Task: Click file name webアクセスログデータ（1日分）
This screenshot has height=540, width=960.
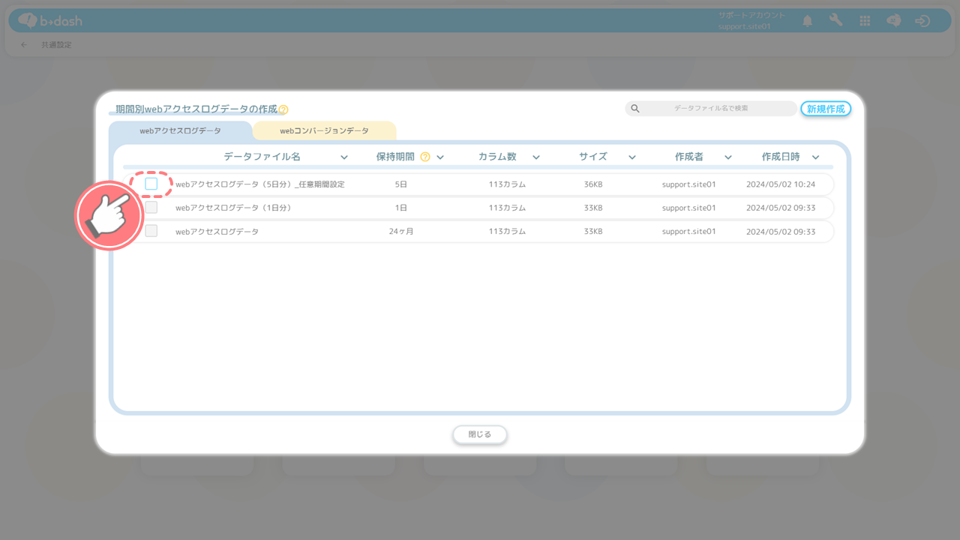Action: (x=233, y=208)
